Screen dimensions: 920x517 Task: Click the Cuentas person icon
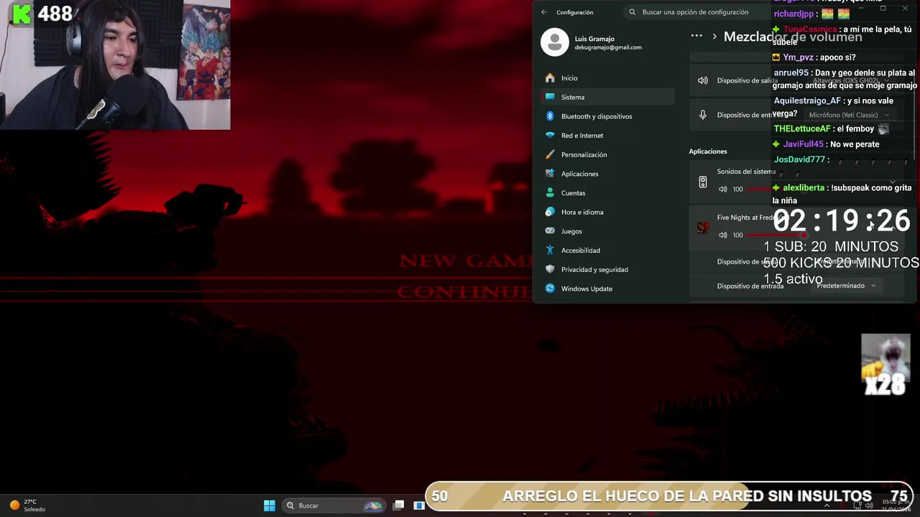pos(550,192)
